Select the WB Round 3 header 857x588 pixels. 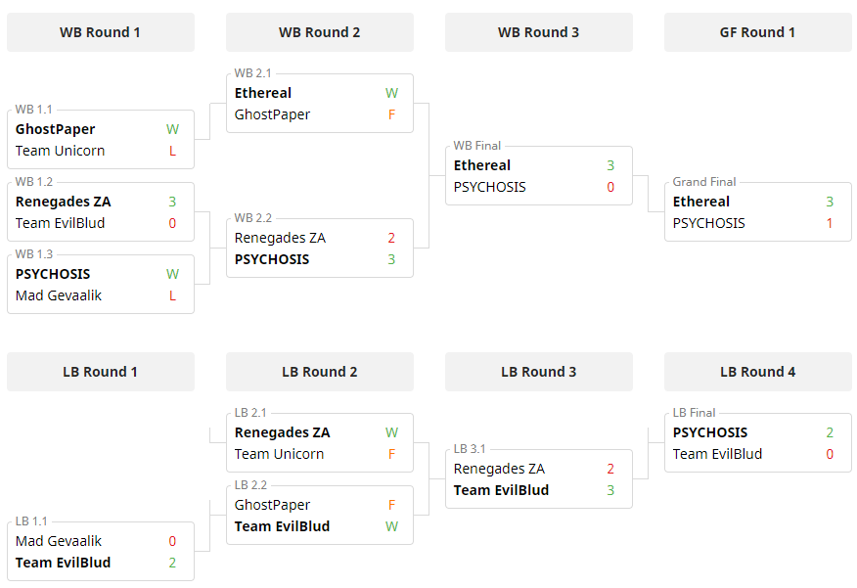(538, 32)
